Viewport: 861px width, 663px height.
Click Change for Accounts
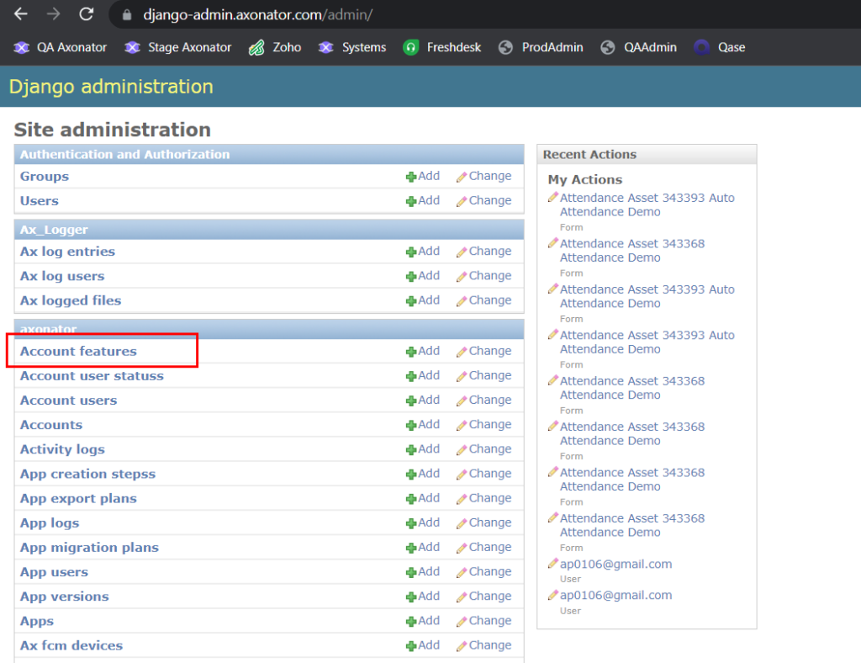click(x=483, y=425)
